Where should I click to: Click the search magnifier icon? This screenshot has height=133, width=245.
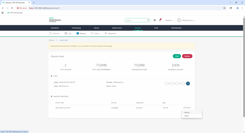(x=148, y=20)
